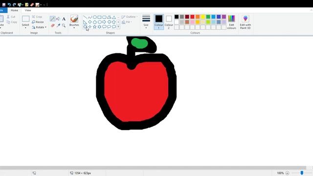Choose the Rounded rectangular callout shape
The height and width of the screenshot is (176, 313).
point(104,26)
